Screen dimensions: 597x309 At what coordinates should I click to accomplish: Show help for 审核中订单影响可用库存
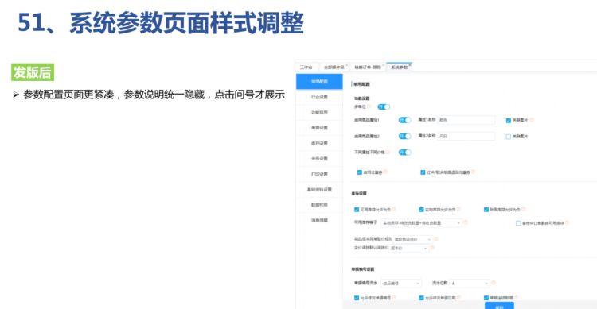click(x=567, y=222)
